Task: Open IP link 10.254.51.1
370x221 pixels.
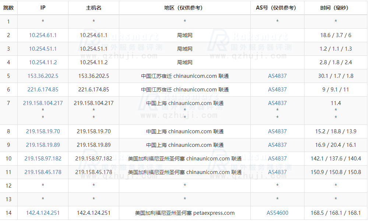Action: 43,49
